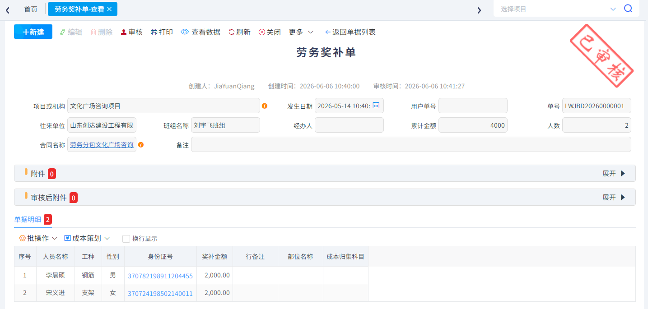This screenshot has width=648, height=309.
Task: Click the 成本归集科目 column header
Action: [345, 257]
